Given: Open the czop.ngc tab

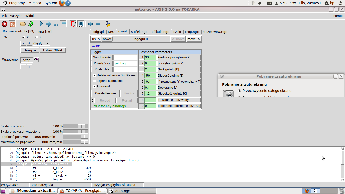Looking at the screenshot, I should click(192, 32).
